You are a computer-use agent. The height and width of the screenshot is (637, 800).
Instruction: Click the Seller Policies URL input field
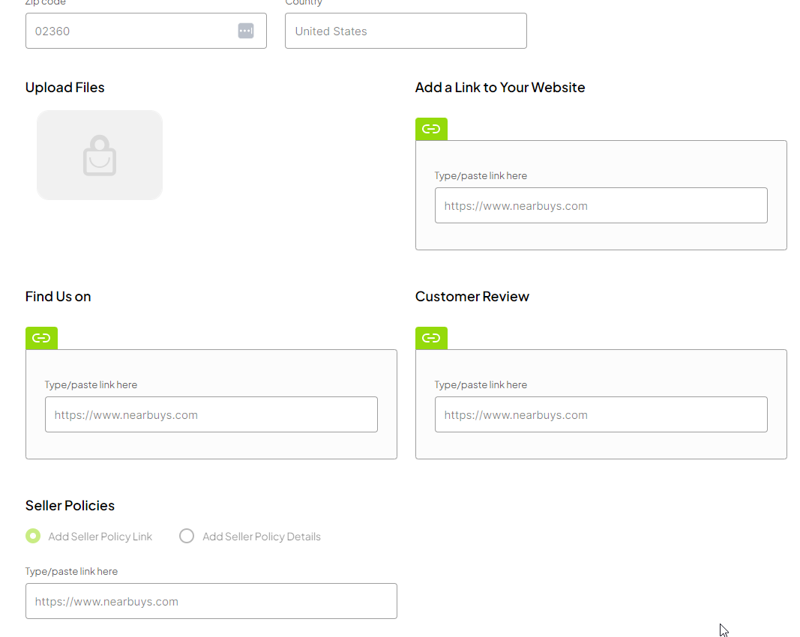pyautogui.click(x=211, y=601)
